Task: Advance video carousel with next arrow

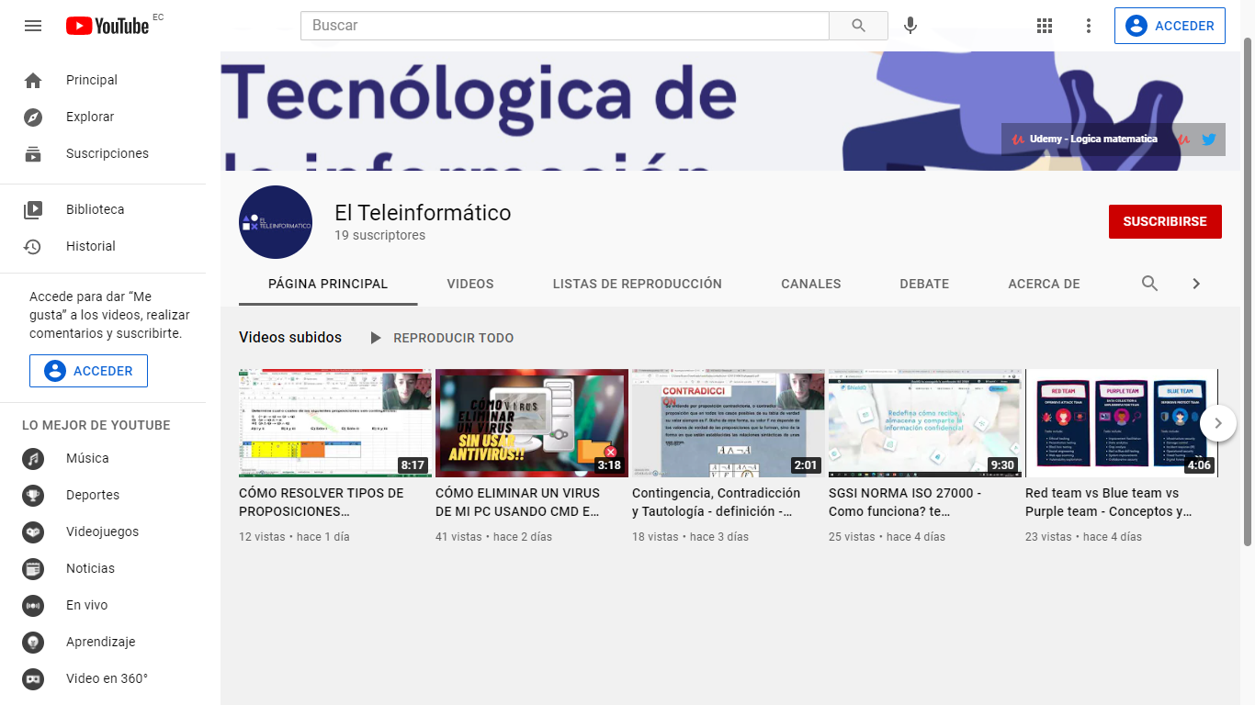Action: pos(1218,423)
